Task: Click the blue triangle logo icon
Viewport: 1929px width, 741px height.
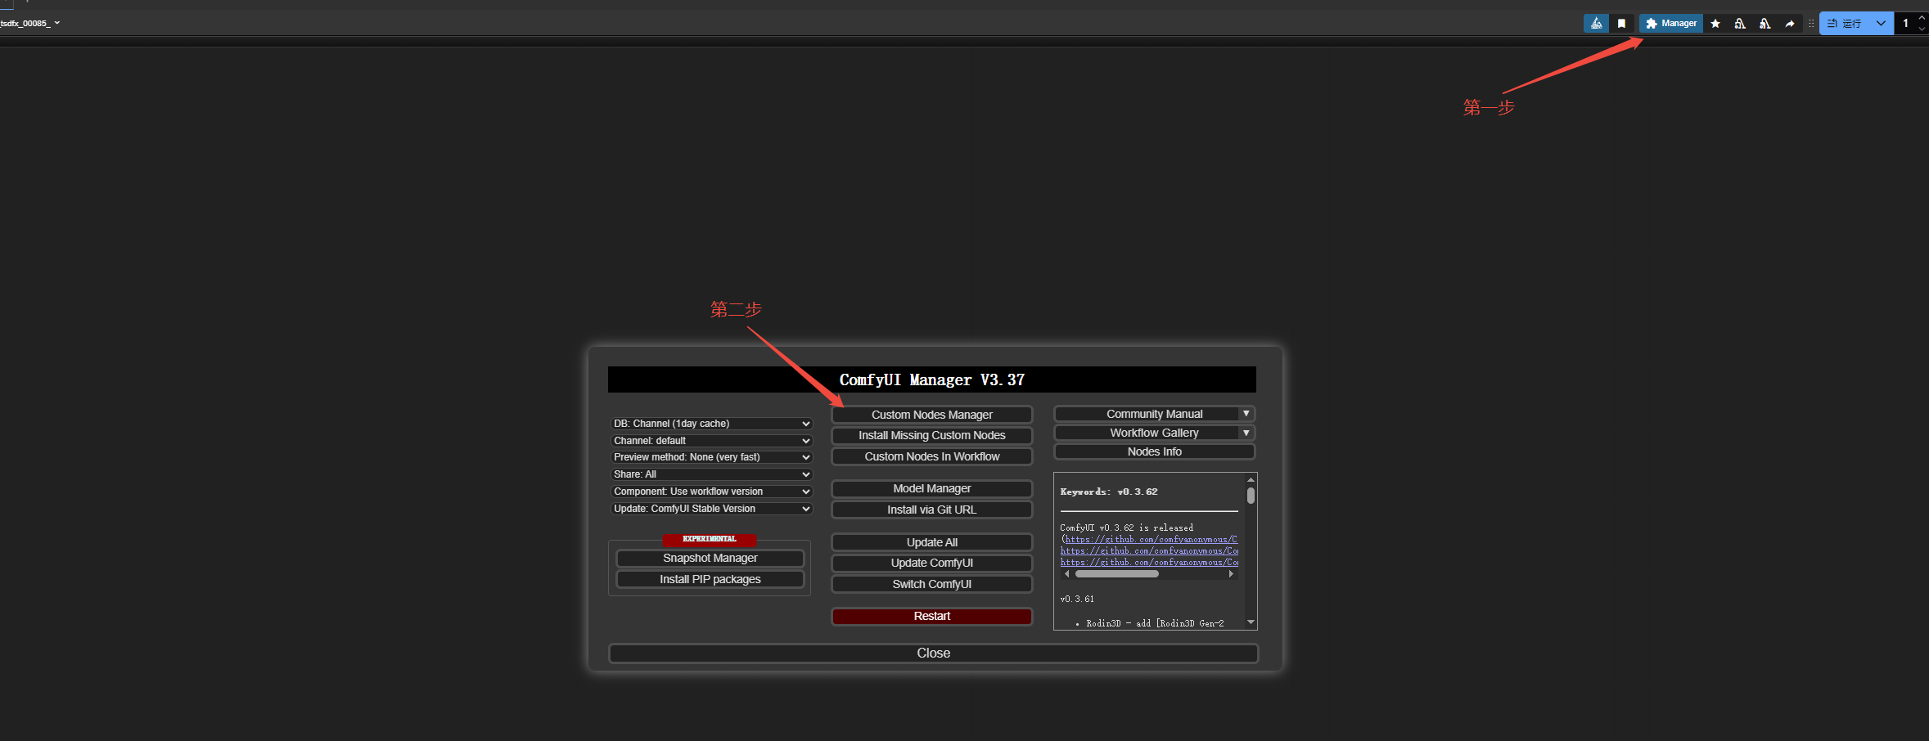Action: point(1596,24)
